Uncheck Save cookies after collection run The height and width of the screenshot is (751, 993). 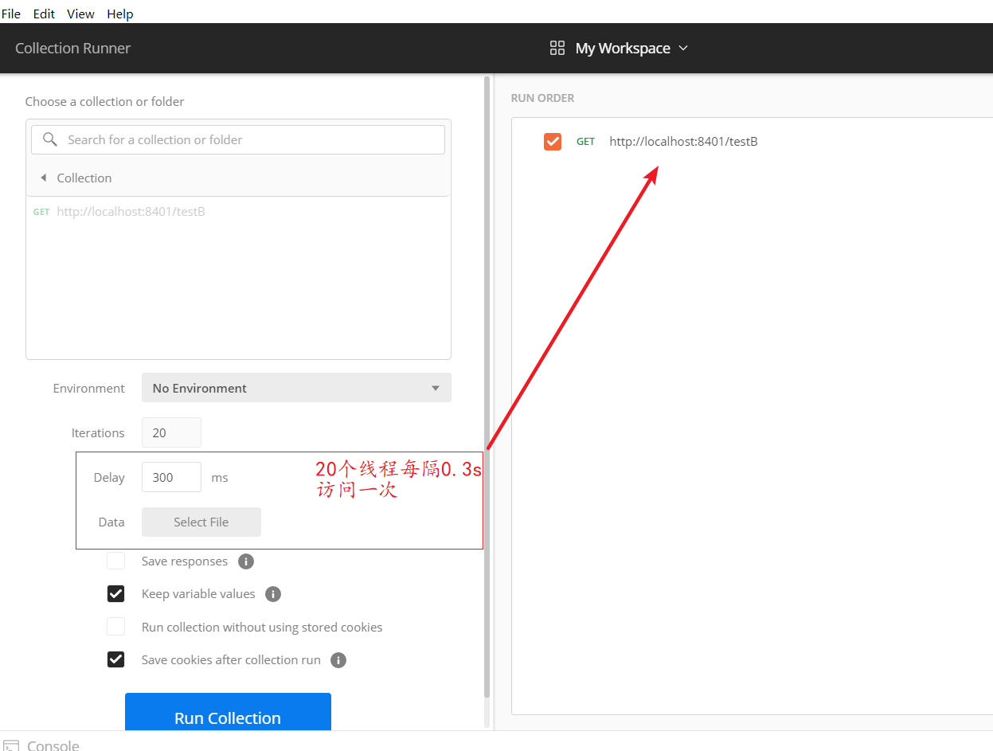click(116, 659)
